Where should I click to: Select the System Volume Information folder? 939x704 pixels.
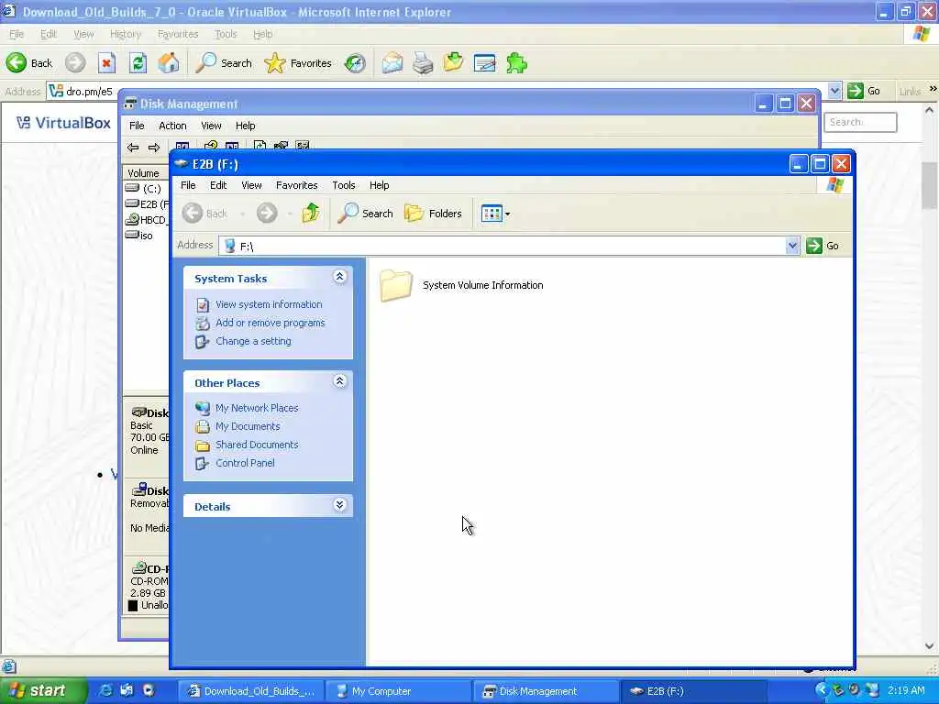(x=462, y=285)
